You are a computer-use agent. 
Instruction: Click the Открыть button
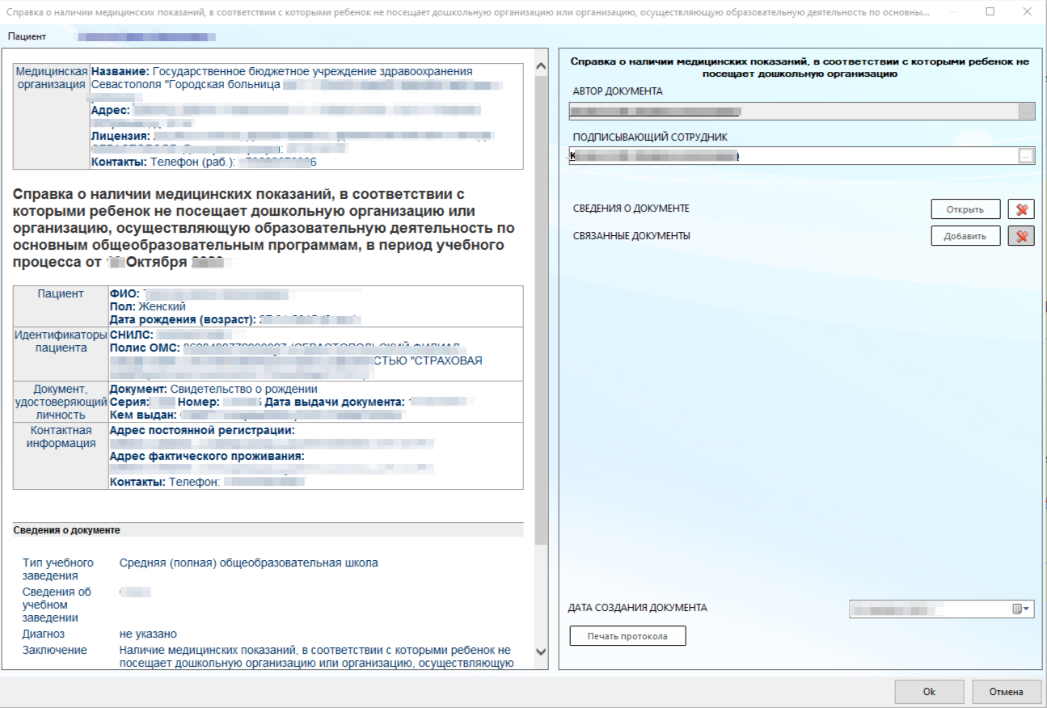965,209
